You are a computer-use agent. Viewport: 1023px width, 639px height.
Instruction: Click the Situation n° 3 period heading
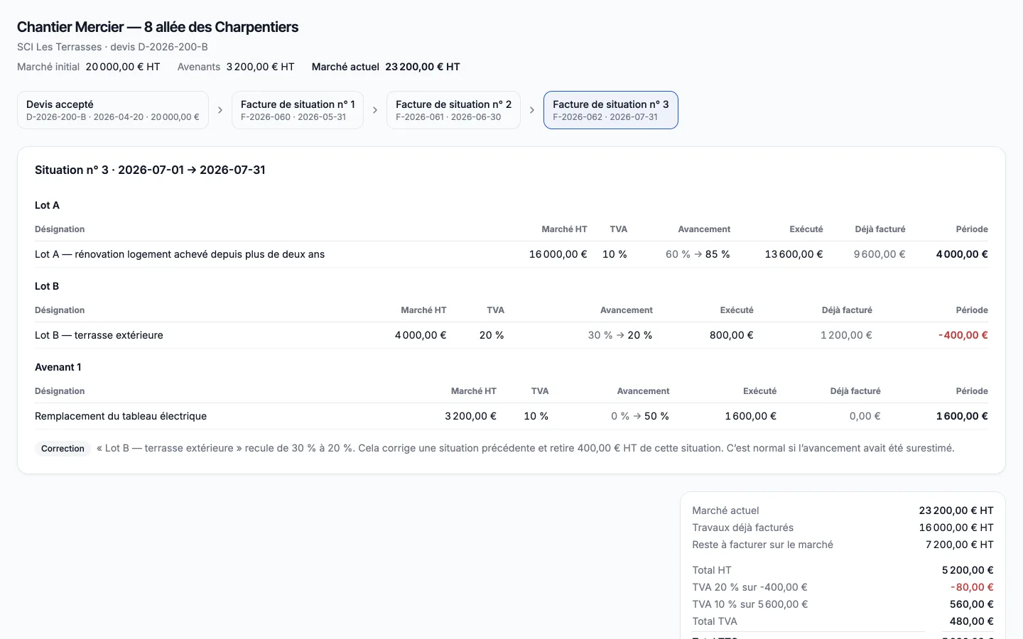150,170
